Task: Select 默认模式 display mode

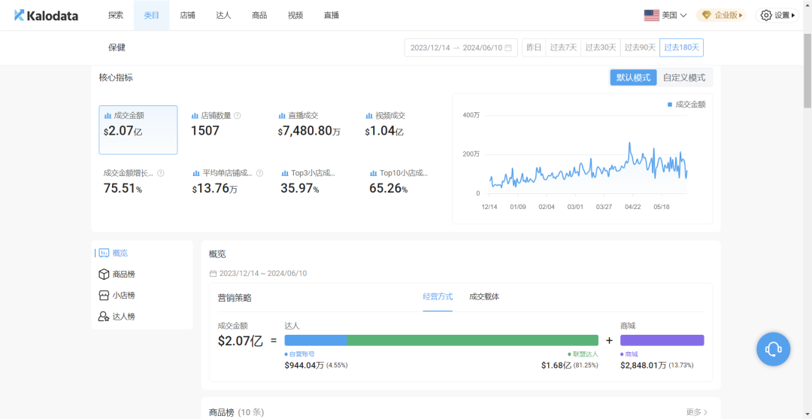Action: coord(633,77)
